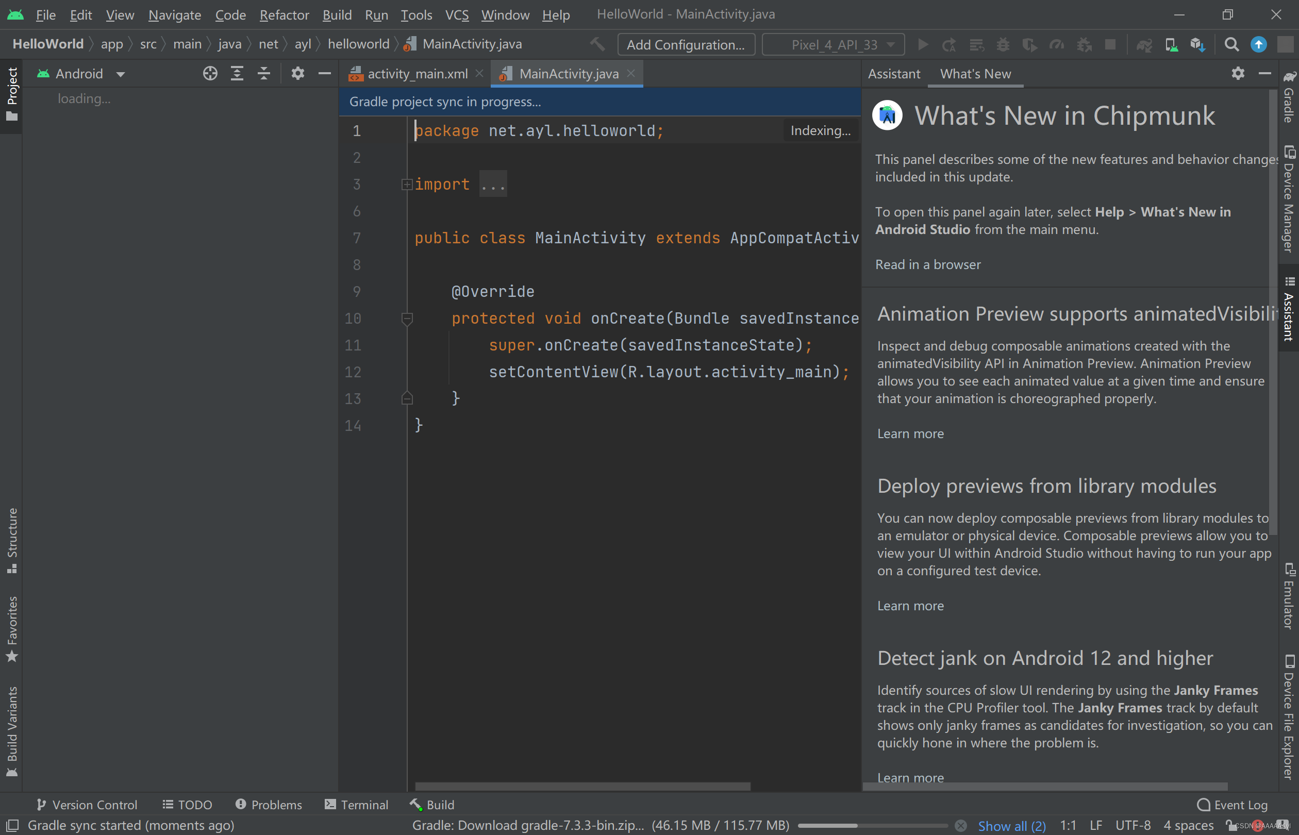Open the SDK Manager toolbar icon
Viewport: 1299px width, 835px height.
click(1197, 44)
